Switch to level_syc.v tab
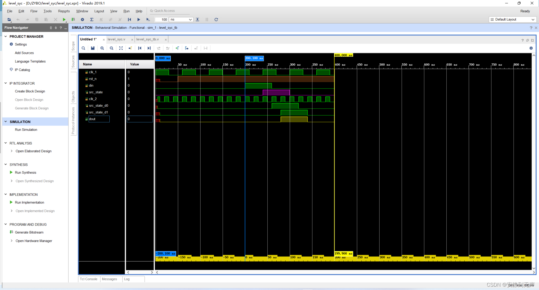The image size is (539, 290). click(x=116, y=39)
